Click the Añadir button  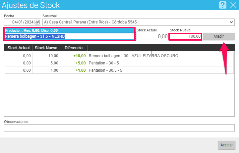[218, 36]
